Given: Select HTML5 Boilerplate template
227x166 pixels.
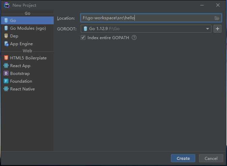Looking at the screenshot, I should pos(27,58).
